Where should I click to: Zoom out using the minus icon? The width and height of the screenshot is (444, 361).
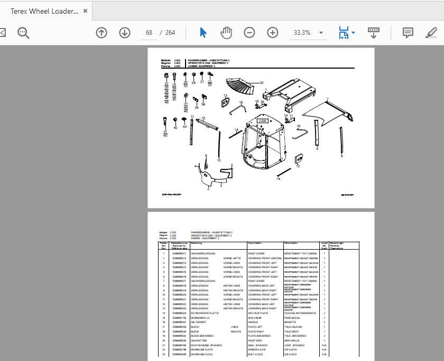point(249,32)
